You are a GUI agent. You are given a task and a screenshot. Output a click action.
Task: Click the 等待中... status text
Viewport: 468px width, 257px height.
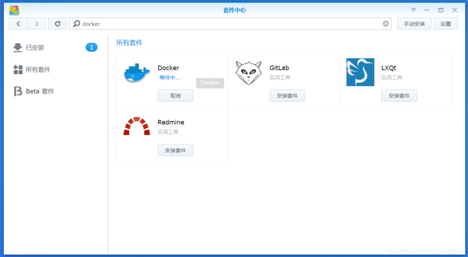(170, 78)
